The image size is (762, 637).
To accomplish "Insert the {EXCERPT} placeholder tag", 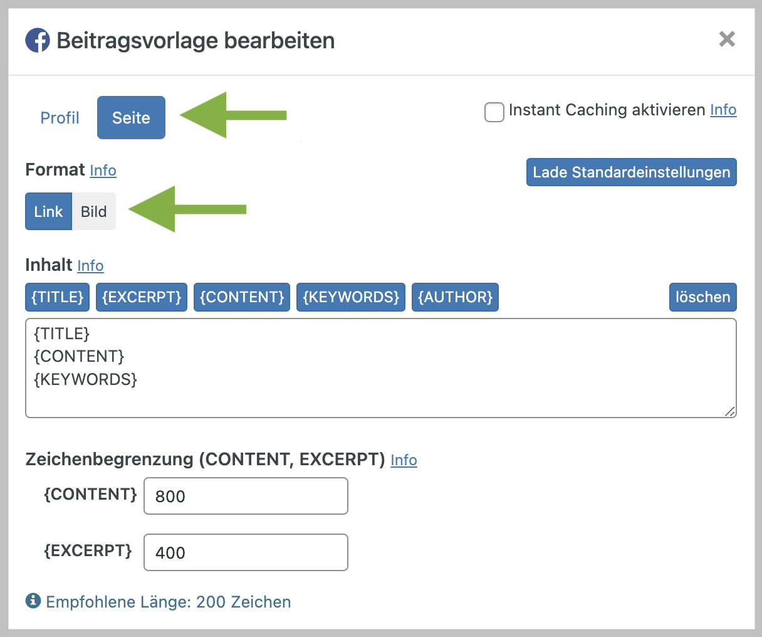I will tap(142, 297).
